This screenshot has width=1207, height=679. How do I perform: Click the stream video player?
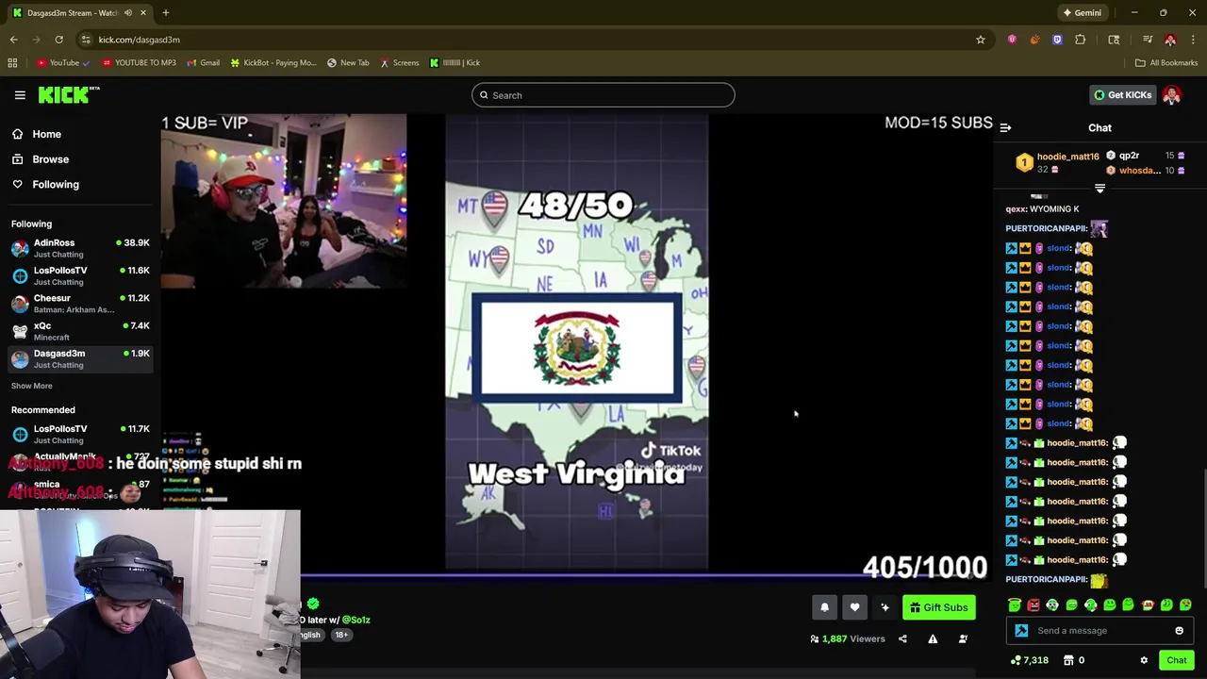(576, 343)
